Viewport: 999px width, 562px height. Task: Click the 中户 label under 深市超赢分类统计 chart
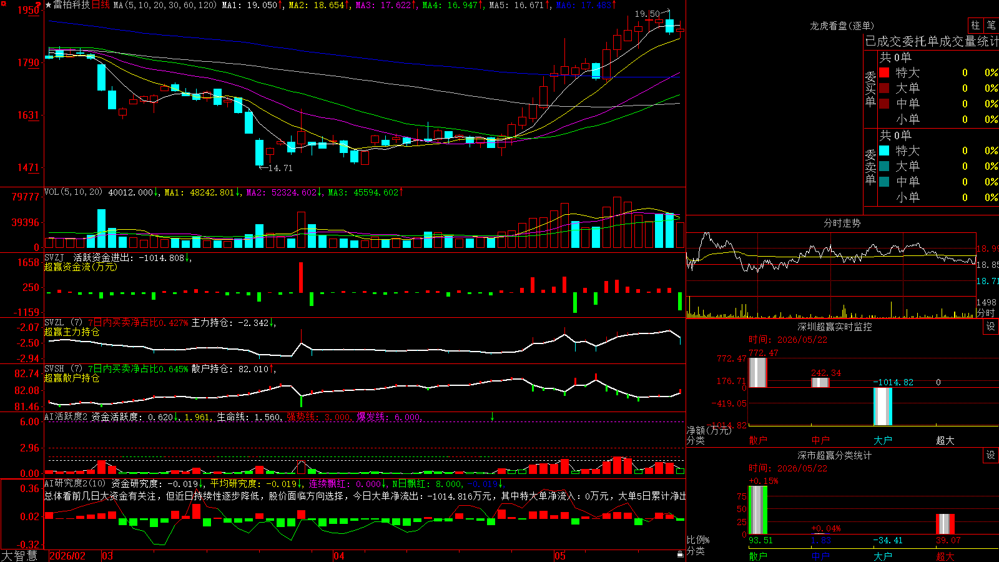[x=820, y=556]
